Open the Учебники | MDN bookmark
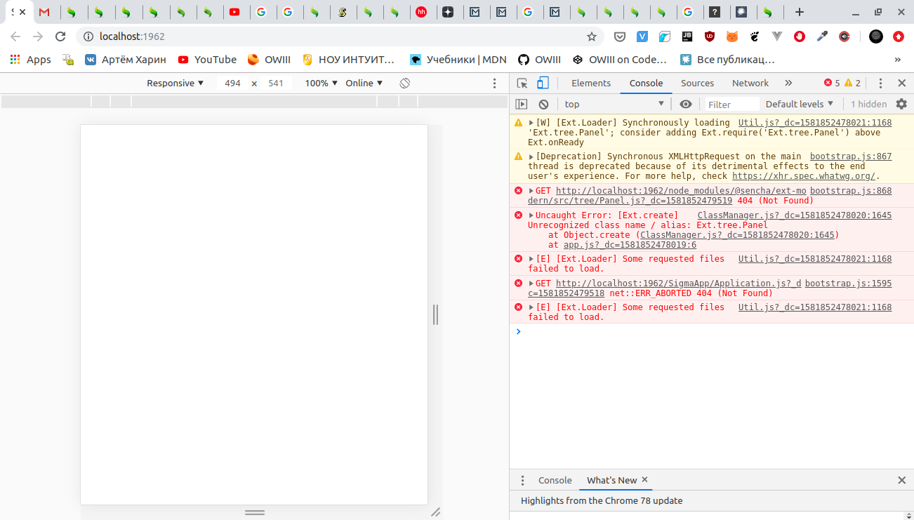The height and width of the screenshot is (520, 914). pos(458,60)
